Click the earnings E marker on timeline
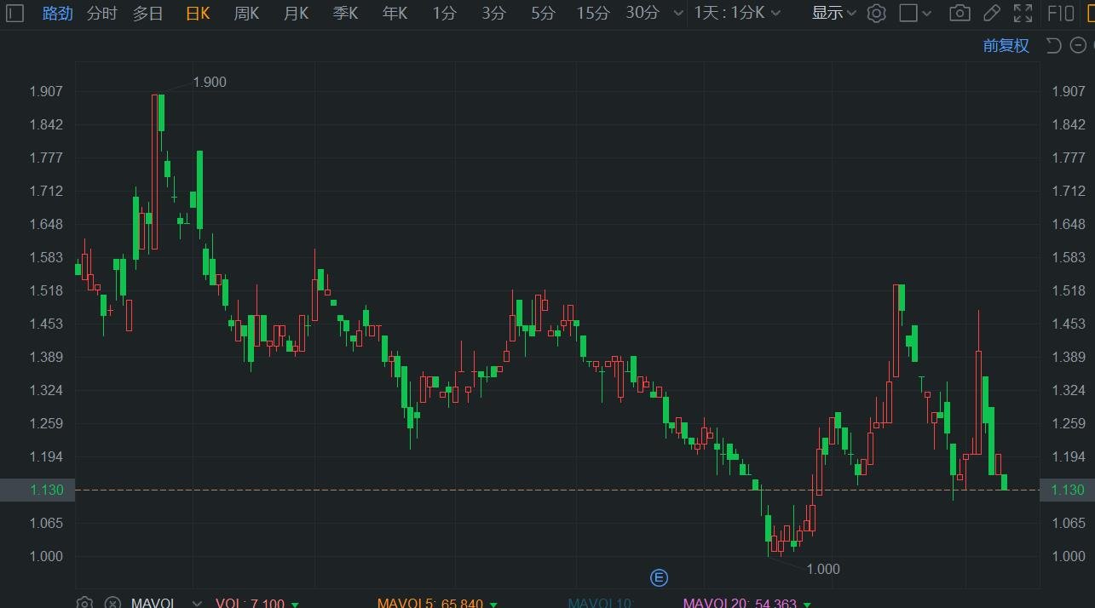 659,578
